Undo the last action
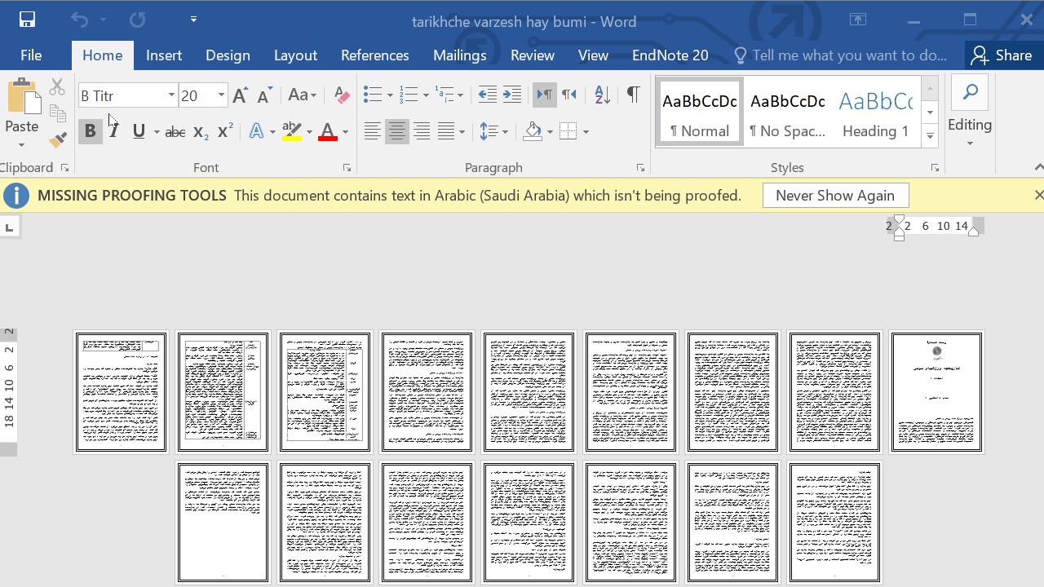 pyautogui.click(x=79, y=20)
